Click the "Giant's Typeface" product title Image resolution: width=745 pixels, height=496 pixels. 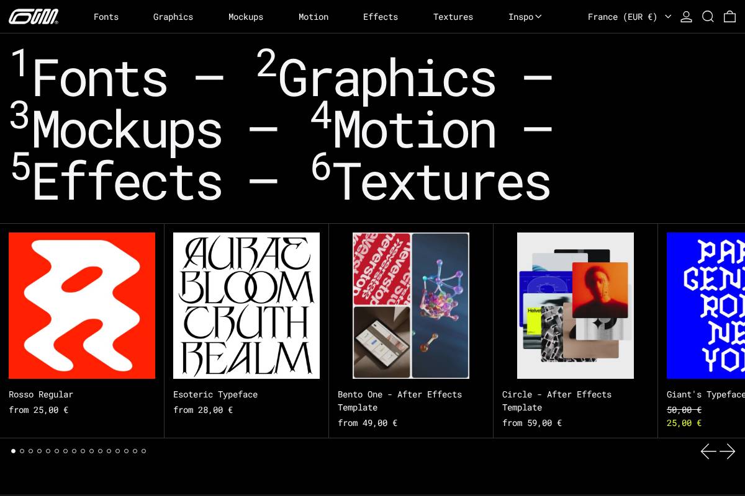706,394
